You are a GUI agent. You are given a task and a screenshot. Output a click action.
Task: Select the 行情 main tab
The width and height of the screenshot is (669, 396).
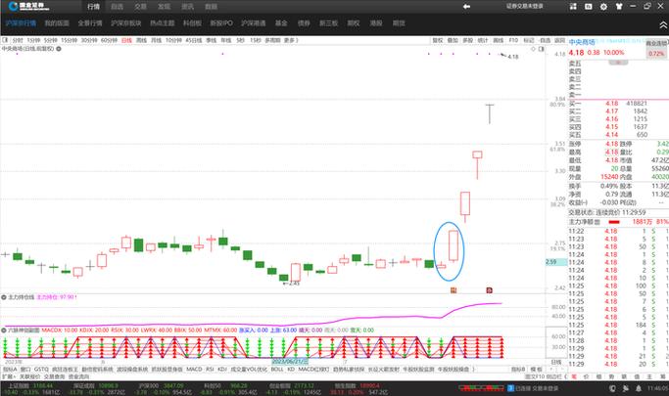click(x=93, y=7)
